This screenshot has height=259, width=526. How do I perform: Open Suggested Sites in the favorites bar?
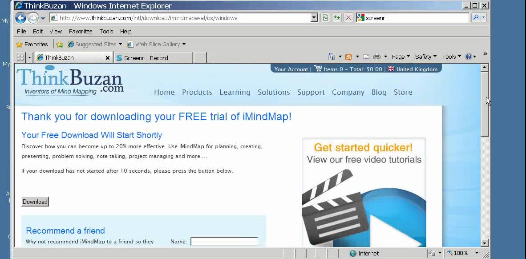(x=95, y=45)
